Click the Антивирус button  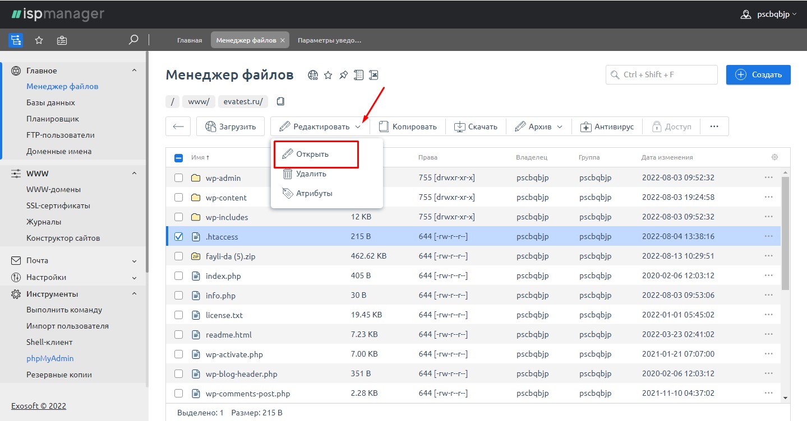(607, 127)
